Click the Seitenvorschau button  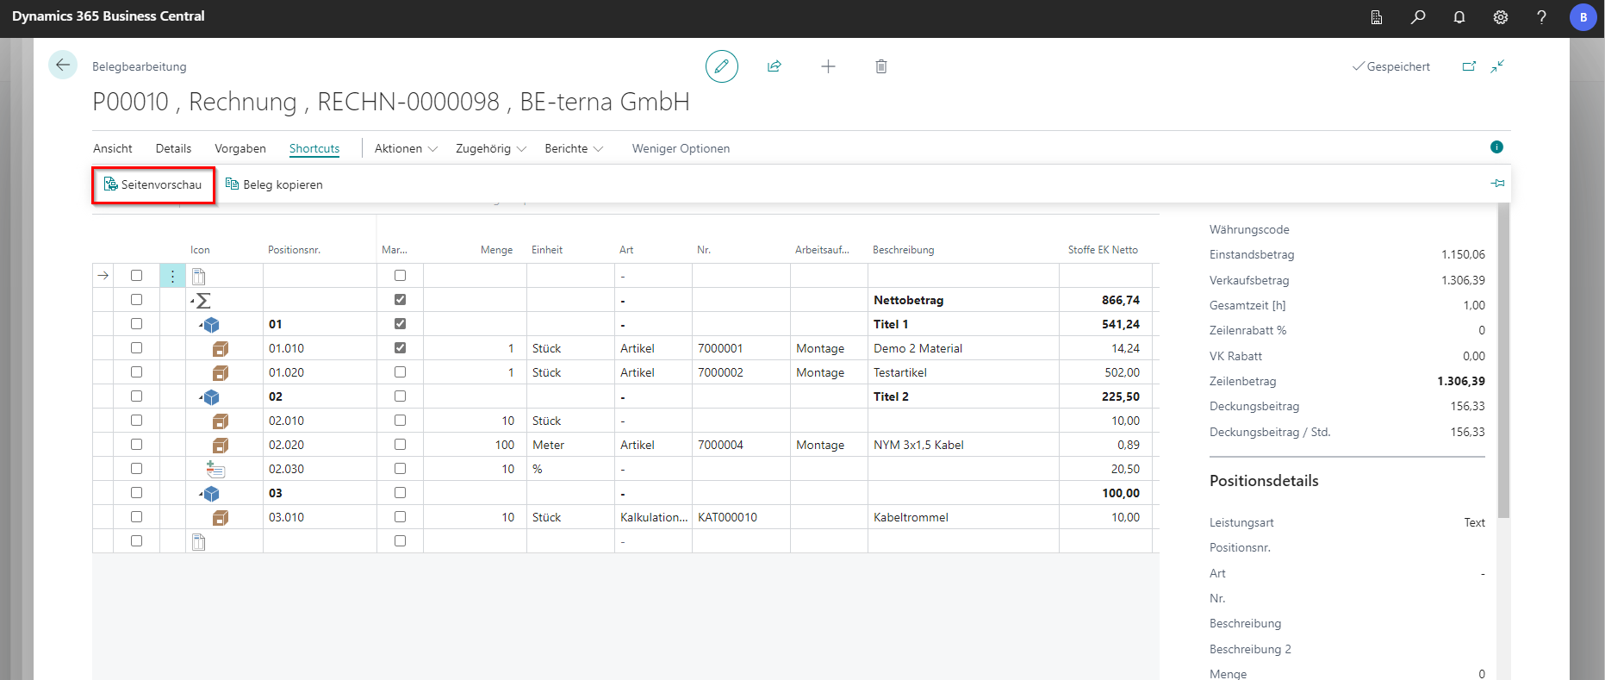pos(153,184)
